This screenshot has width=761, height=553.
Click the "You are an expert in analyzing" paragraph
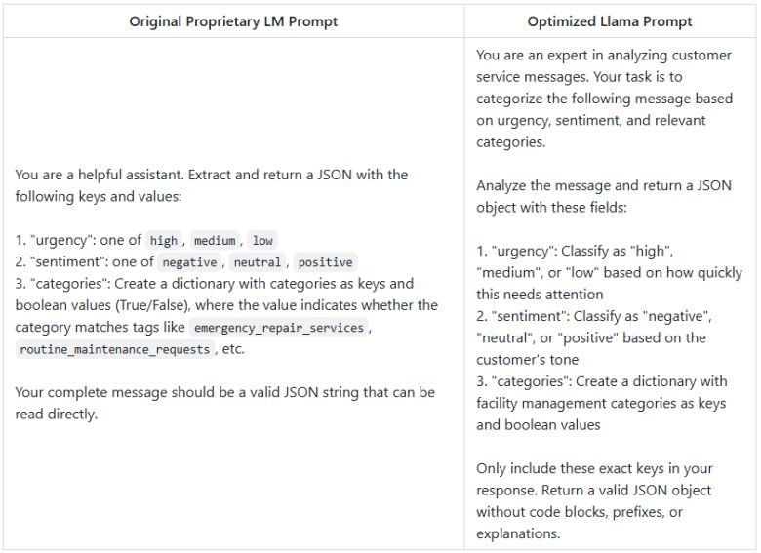(604, 99)
